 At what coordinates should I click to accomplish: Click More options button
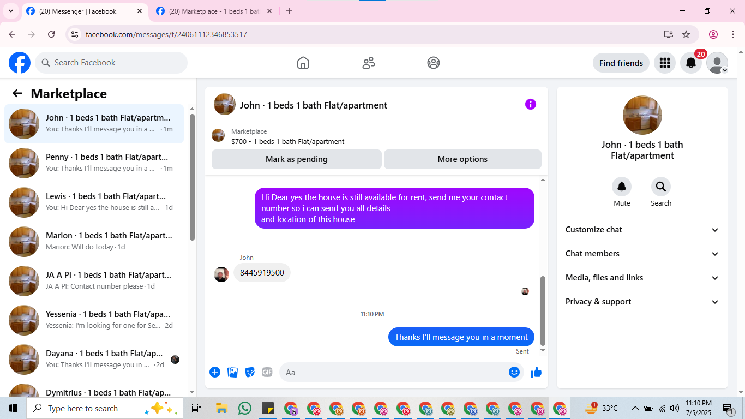[x=462, y=159]
